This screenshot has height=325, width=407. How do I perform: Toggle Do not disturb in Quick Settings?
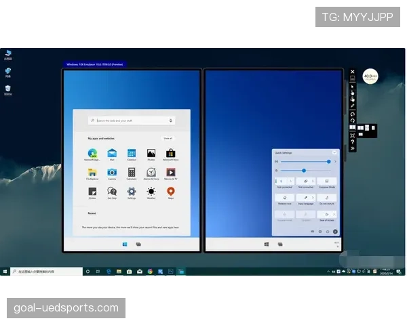click(327, 198)
